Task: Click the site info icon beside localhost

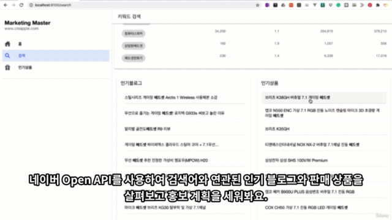Action: pyautogui.click(x=31, y=5)
